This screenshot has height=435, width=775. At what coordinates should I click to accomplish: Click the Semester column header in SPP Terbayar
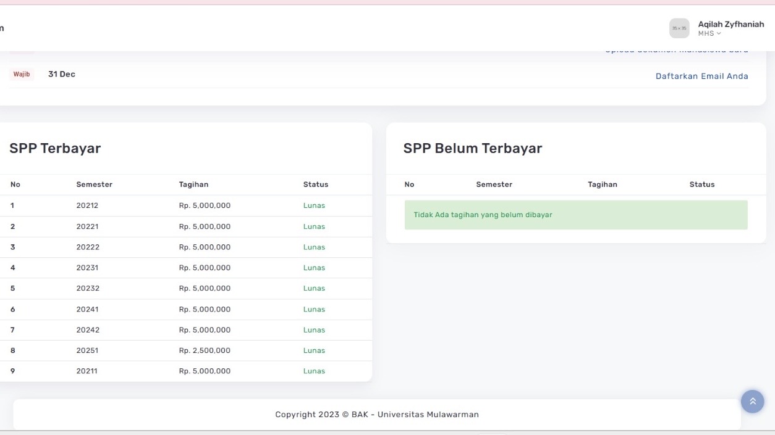pos(94,184)
